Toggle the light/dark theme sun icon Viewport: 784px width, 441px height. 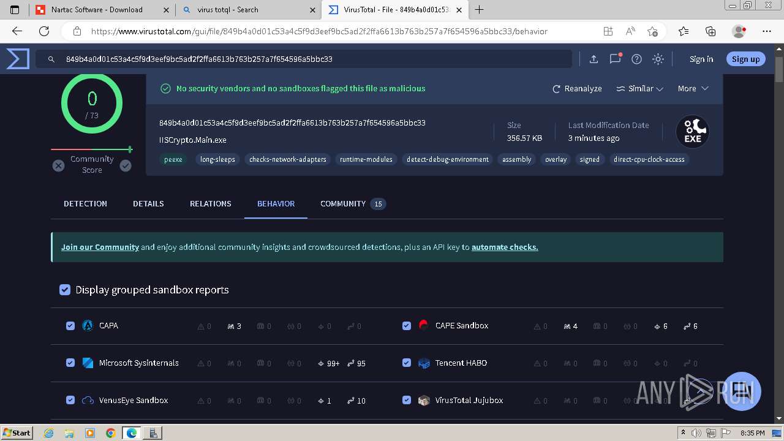(658, 59)
